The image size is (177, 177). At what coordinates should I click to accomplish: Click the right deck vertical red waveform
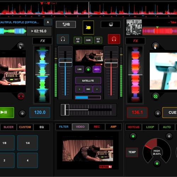(x=135, y=75)
